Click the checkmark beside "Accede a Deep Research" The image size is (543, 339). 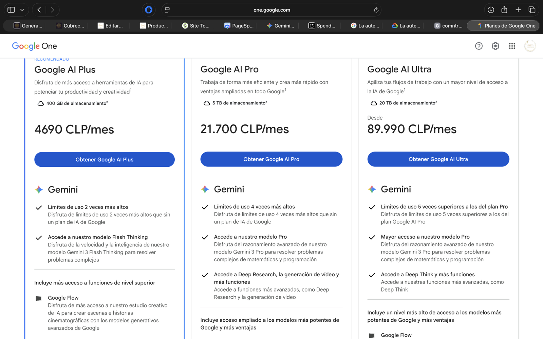tap(205, 275)
